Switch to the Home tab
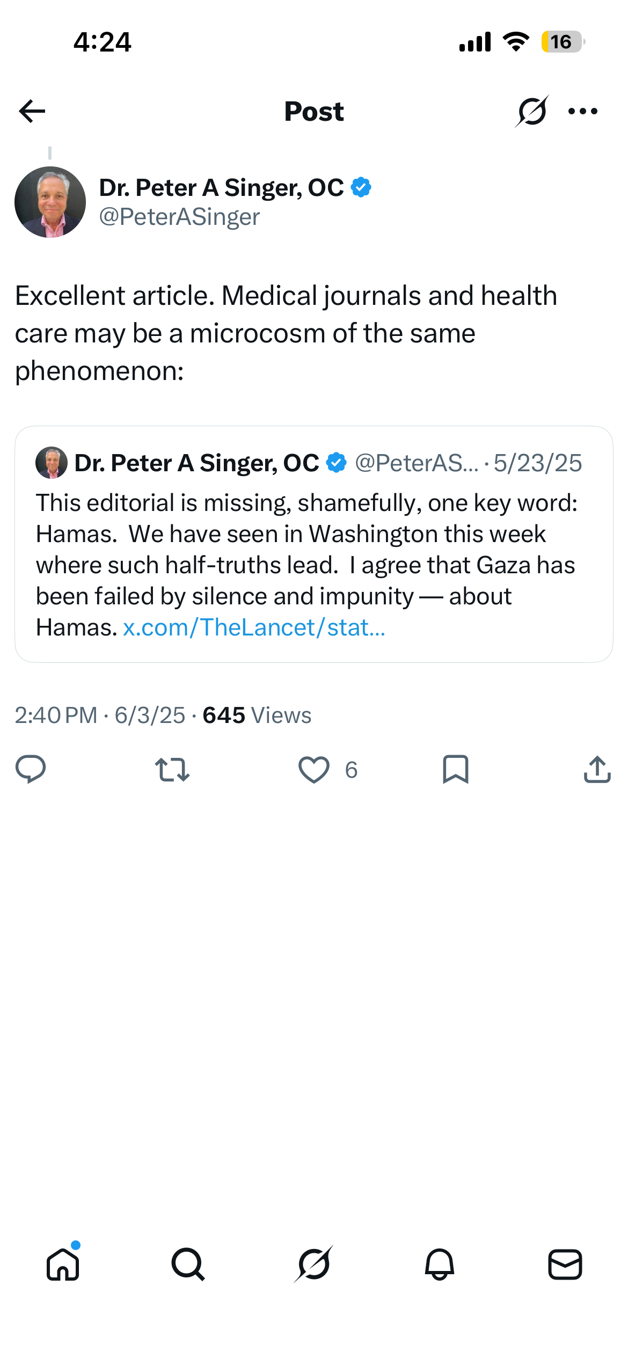 click(63, 1265)
